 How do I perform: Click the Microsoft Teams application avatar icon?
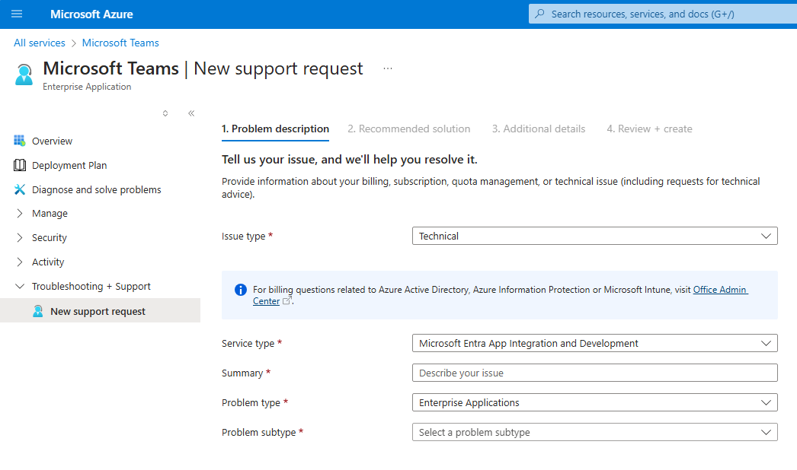click(24, 75)
